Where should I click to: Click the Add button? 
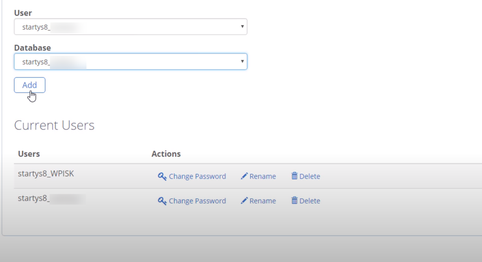coord(29,85)
